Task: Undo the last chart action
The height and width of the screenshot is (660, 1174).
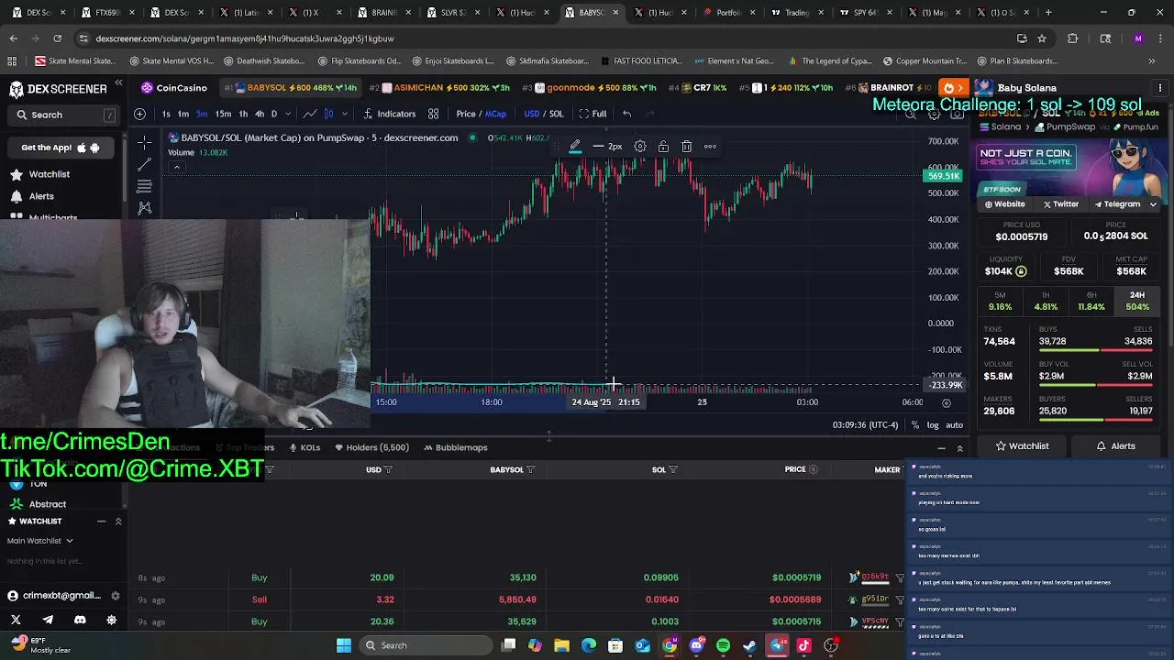Action: click(626, 114)
